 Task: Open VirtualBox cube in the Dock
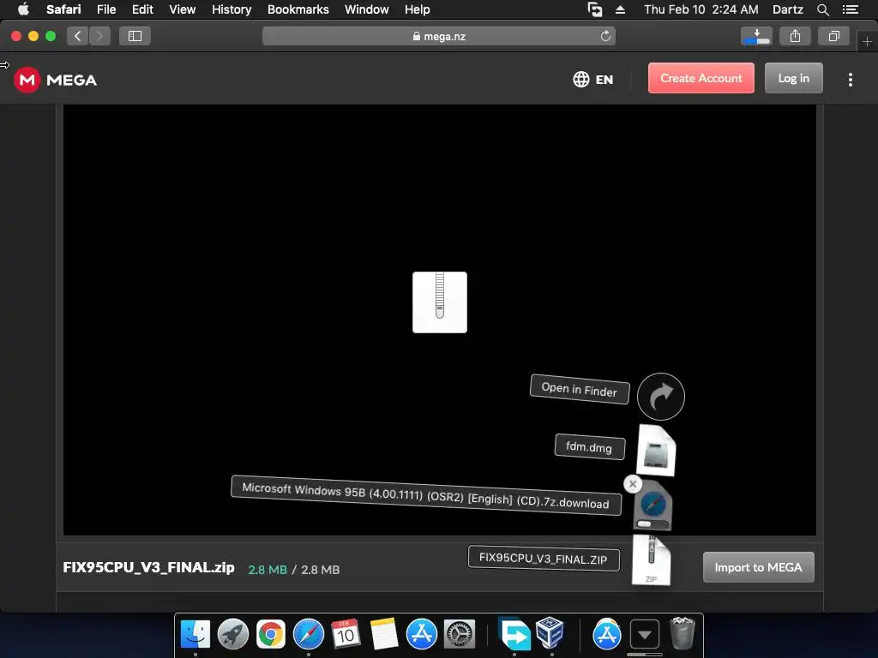550,633
